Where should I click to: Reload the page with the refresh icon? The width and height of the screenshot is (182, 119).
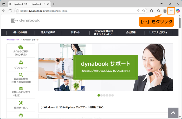point(10,11)
